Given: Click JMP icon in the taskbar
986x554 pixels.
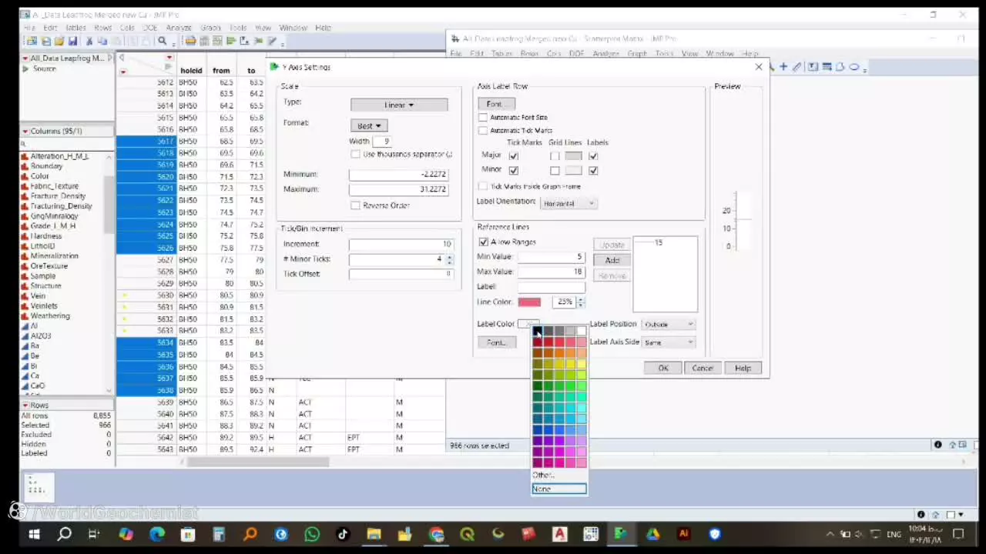Looking at the screenshot, I should (x=621, y=534).
